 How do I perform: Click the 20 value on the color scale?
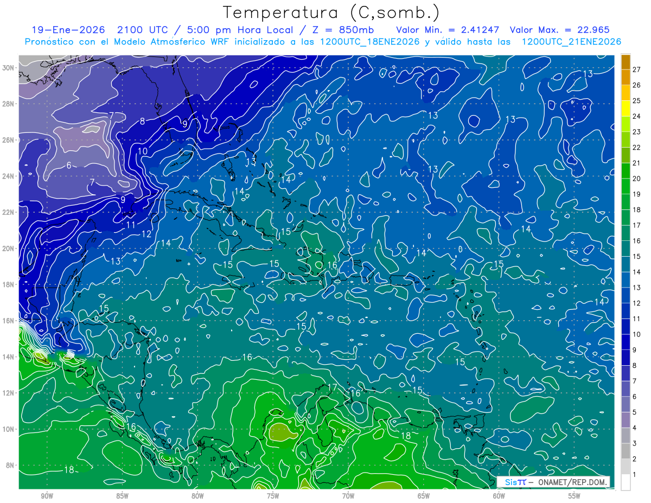pos(636,179)
